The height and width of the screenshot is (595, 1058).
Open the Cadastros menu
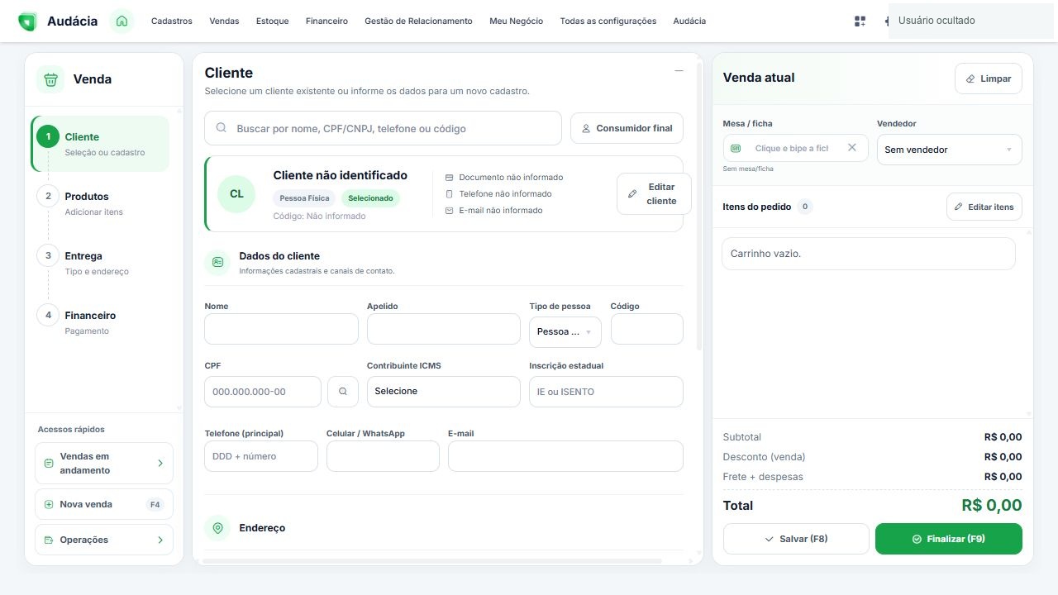click(172, 21)
